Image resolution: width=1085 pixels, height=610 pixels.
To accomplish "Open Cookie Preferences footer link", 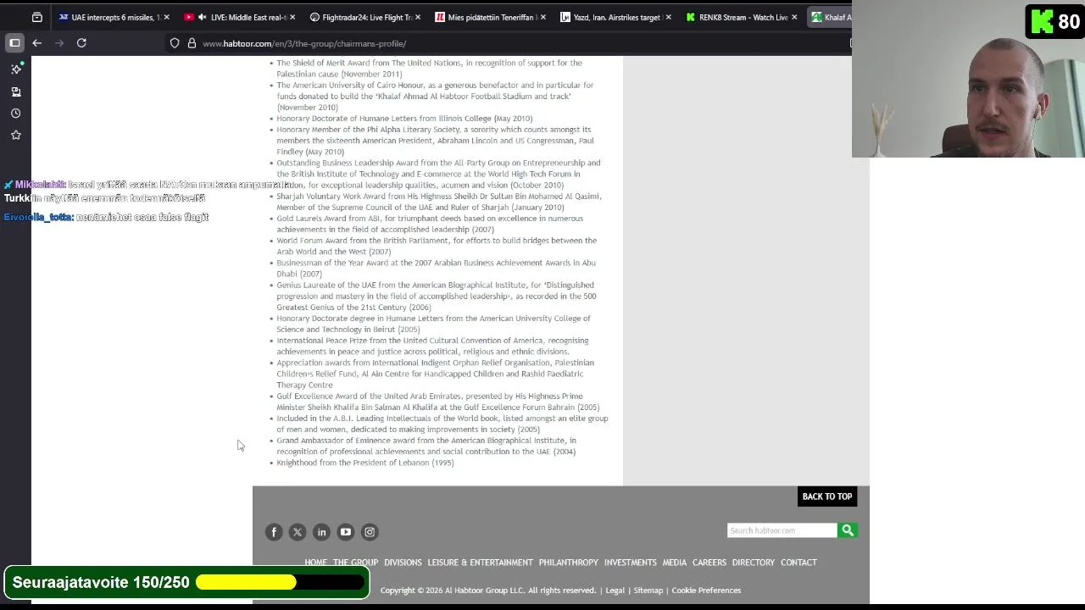I will point(706,591).
